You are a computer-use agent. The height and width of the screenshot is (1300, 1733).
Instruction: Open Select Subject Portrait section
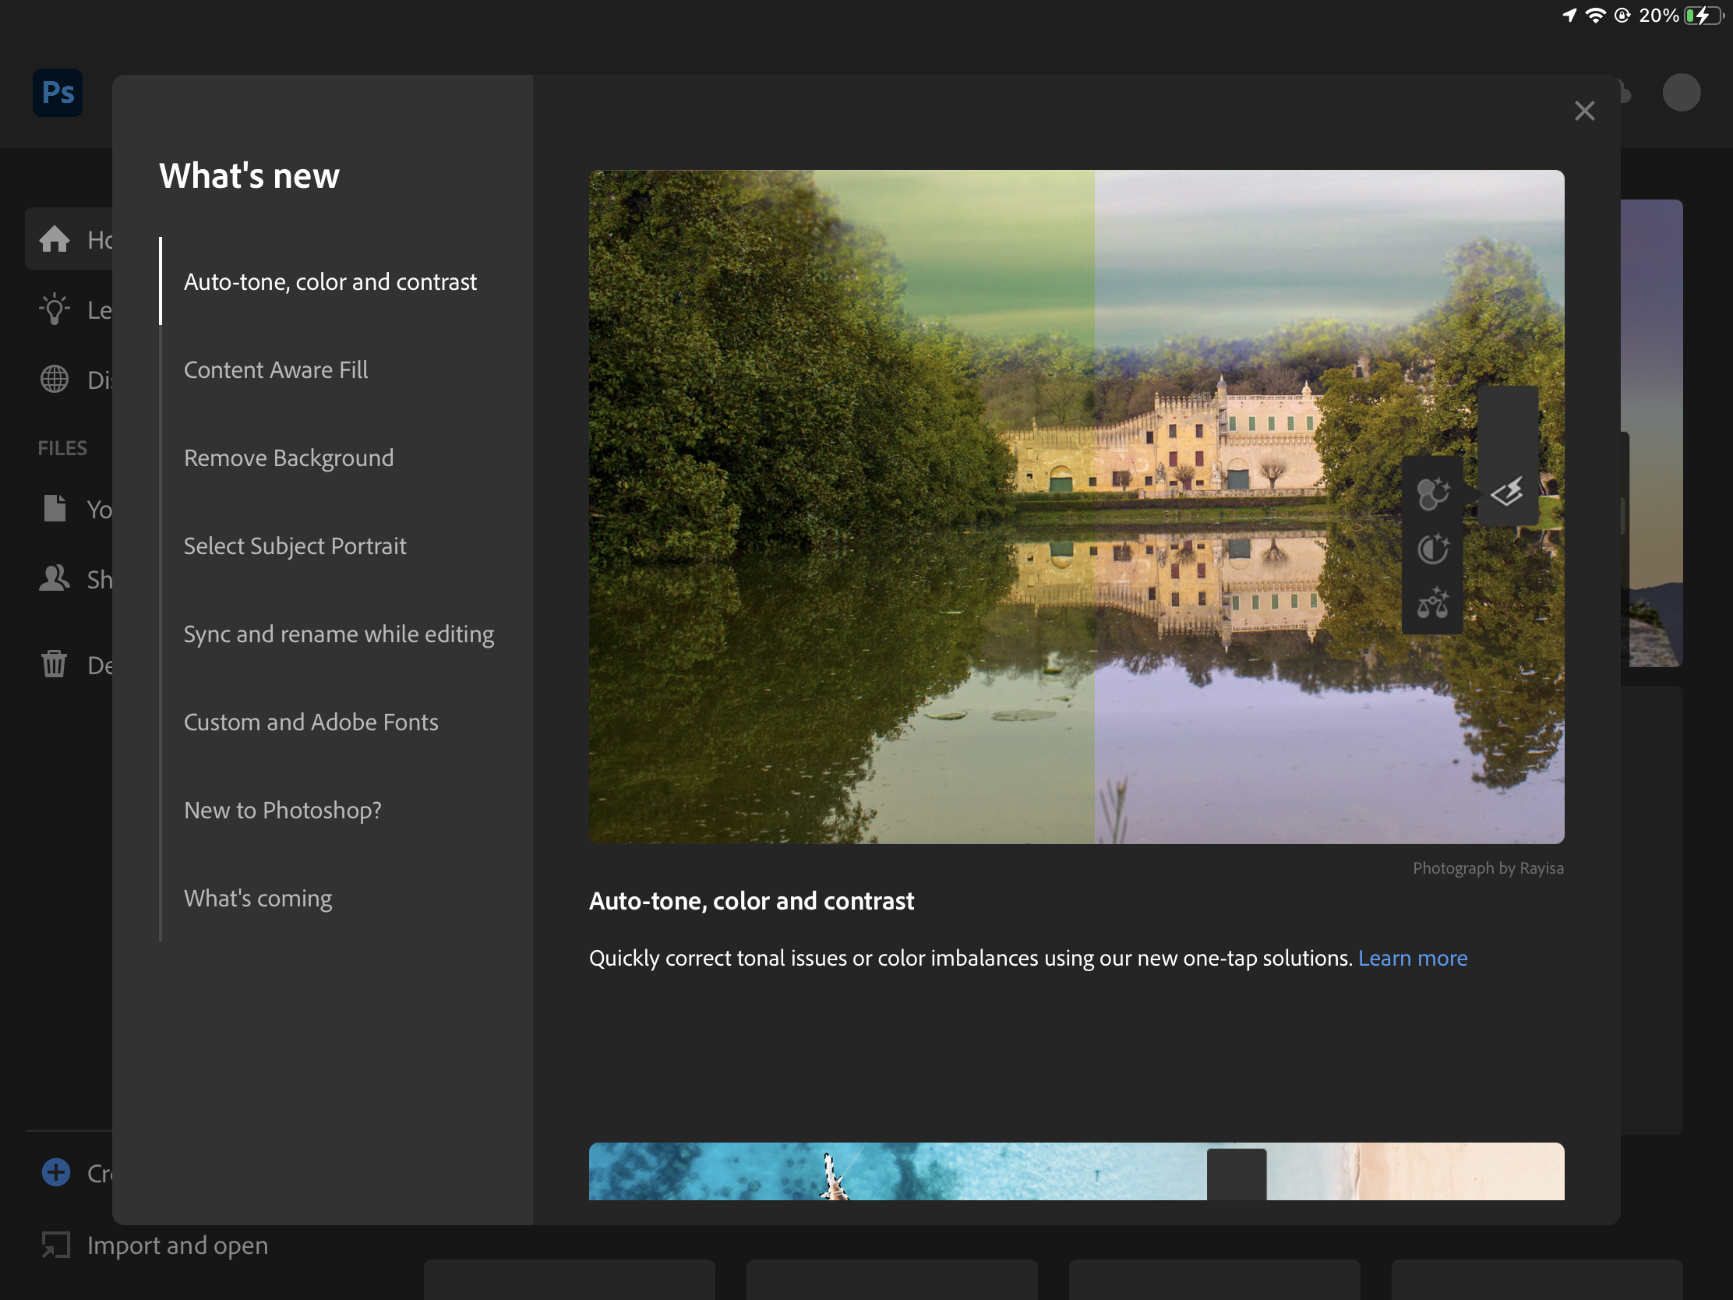coord(295,546)
